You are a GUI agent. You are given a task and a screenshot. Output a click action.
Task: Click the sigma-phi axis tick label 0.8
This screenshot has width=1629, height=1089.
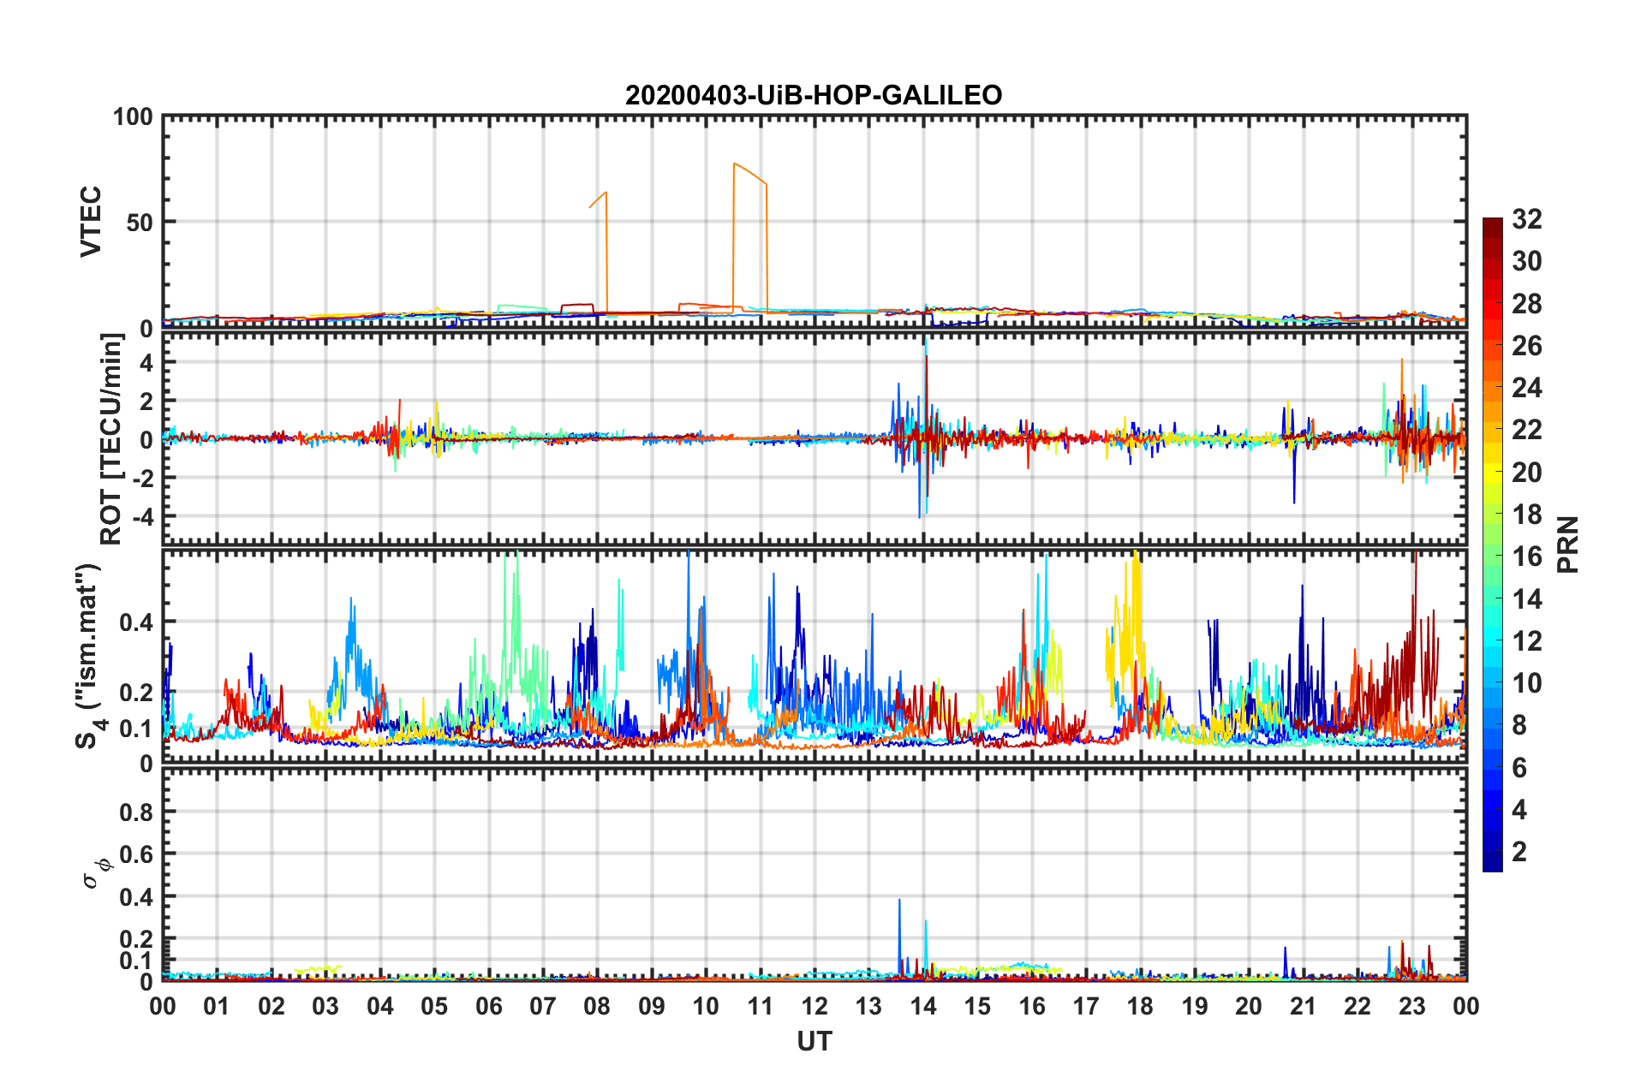pos(137,812)
